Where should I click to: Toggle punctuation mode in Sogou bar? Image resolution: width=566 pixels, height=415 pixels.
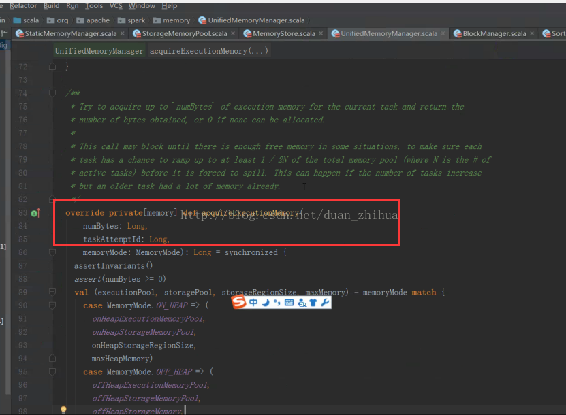(x=277, y=302)
